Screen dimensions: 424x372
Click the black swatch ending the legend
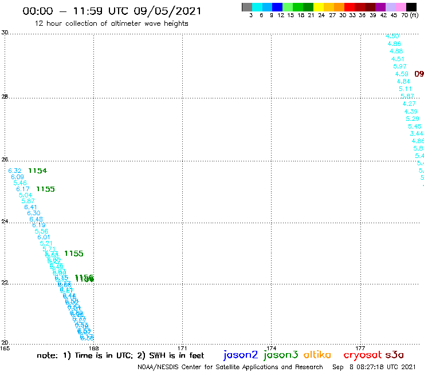(411, 7)
